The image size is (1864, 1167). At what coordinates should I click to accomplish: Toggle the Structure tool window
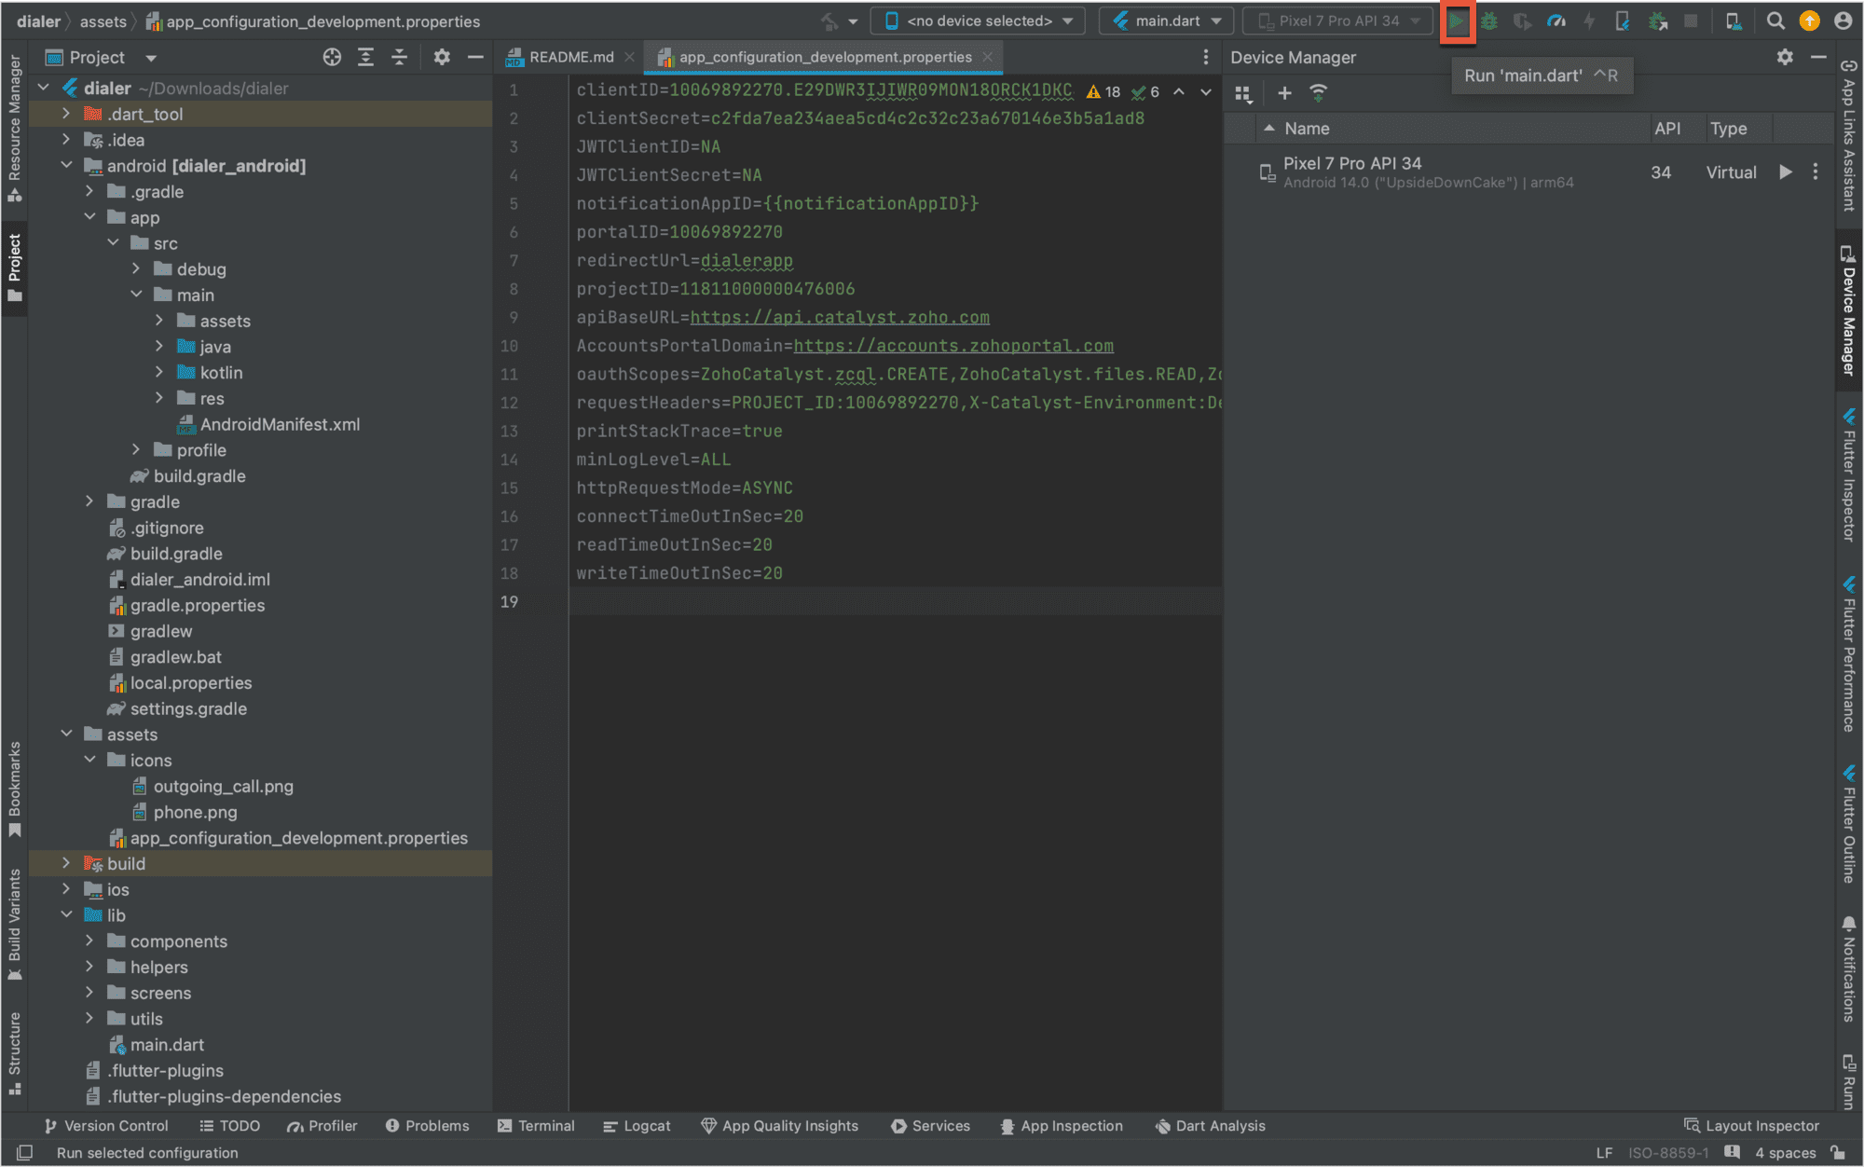click(x=14, y=1053)
